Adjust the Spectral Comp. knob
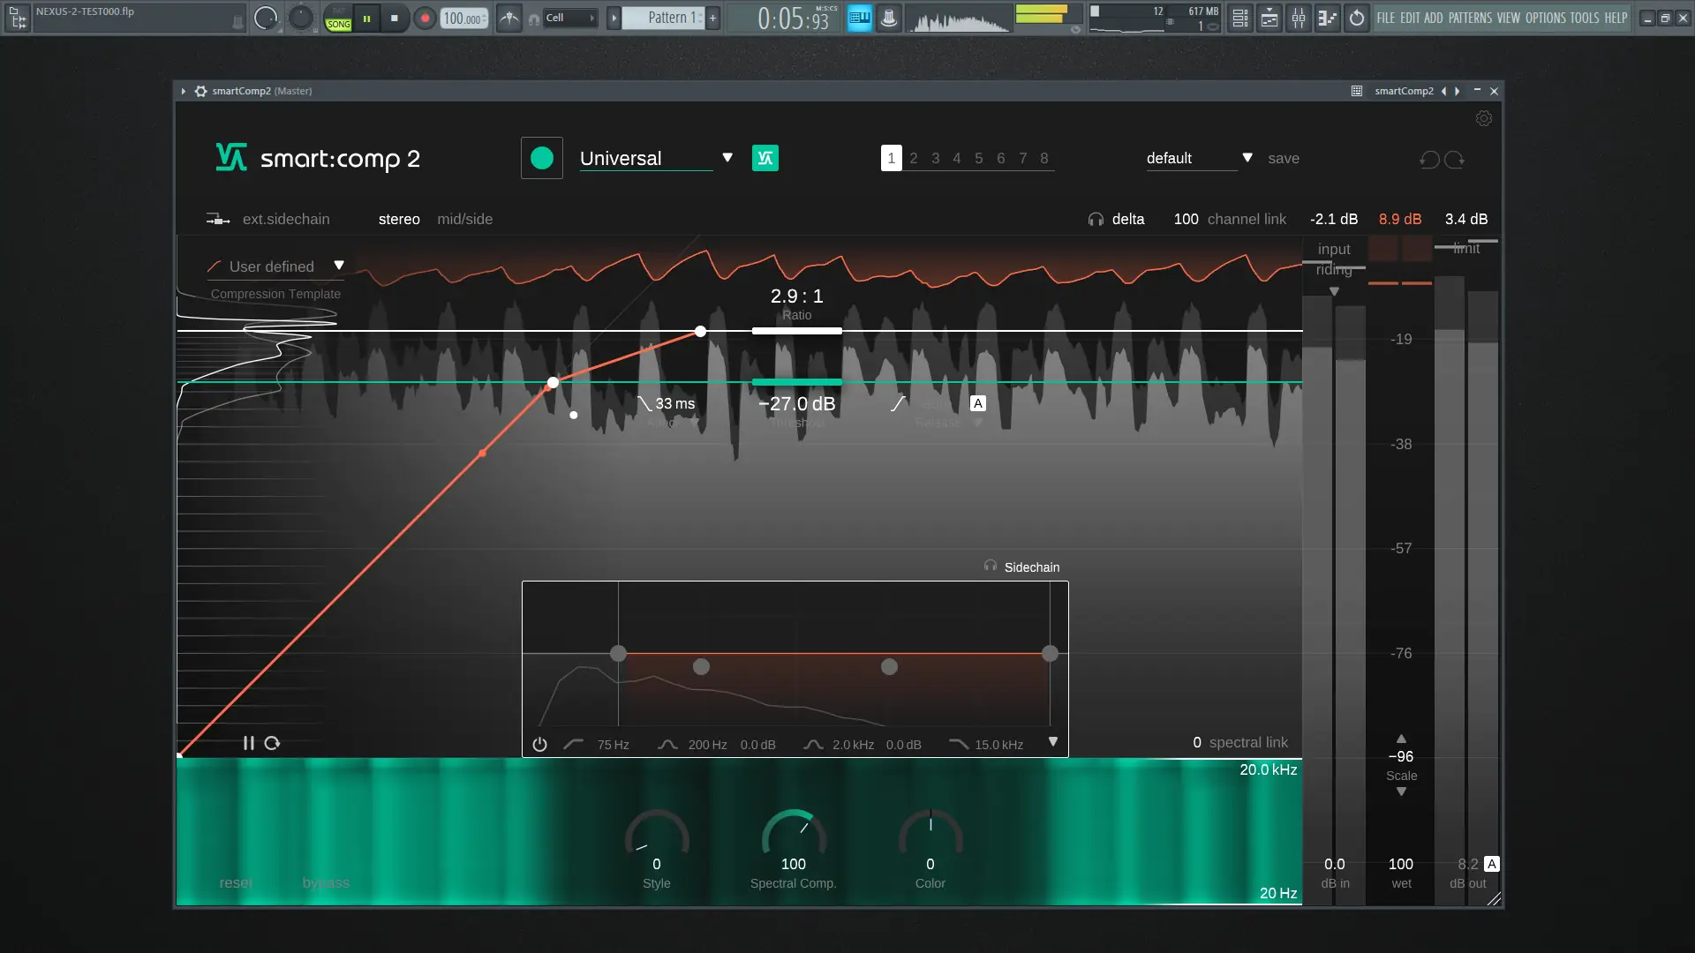Screen dimensions: 1695x953 click(x=793, y=835)
